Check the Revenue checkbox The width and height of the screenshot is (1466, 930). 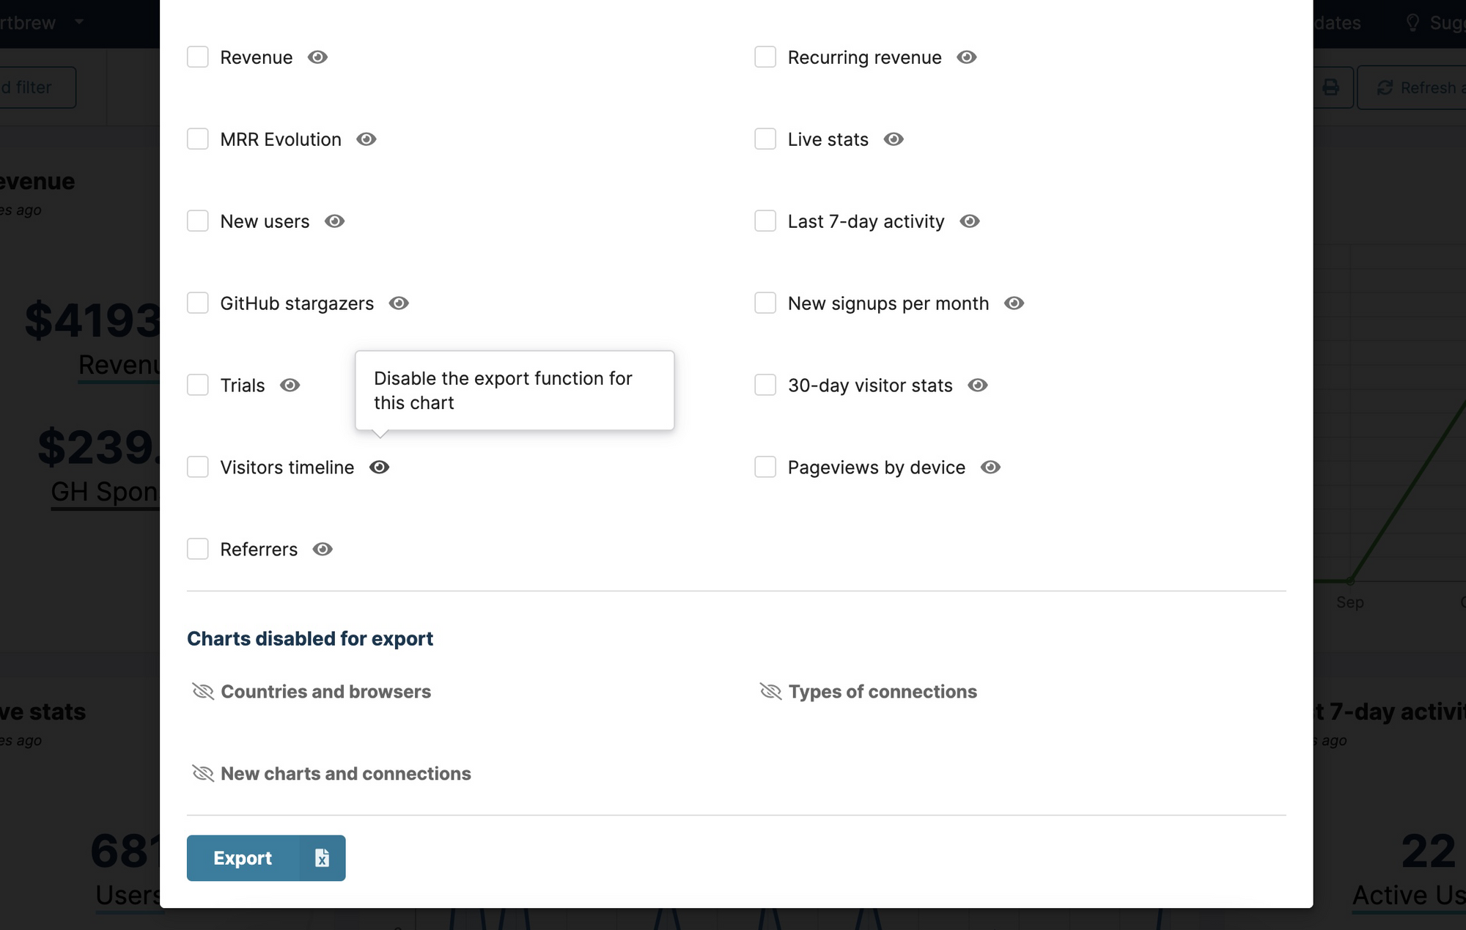(x=198, y=57)
